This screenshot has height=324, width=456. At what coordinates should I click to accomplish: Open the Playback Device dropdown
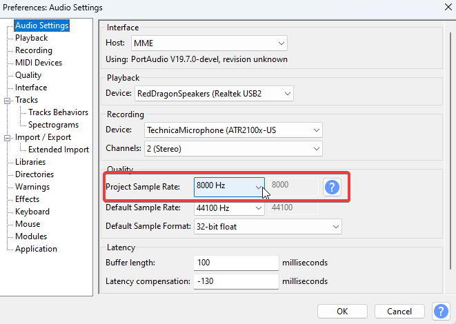214,94
